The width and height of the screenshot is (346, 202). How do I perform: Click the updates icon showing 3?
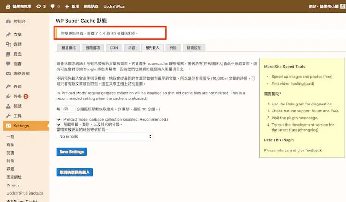[x=39, y=6]
